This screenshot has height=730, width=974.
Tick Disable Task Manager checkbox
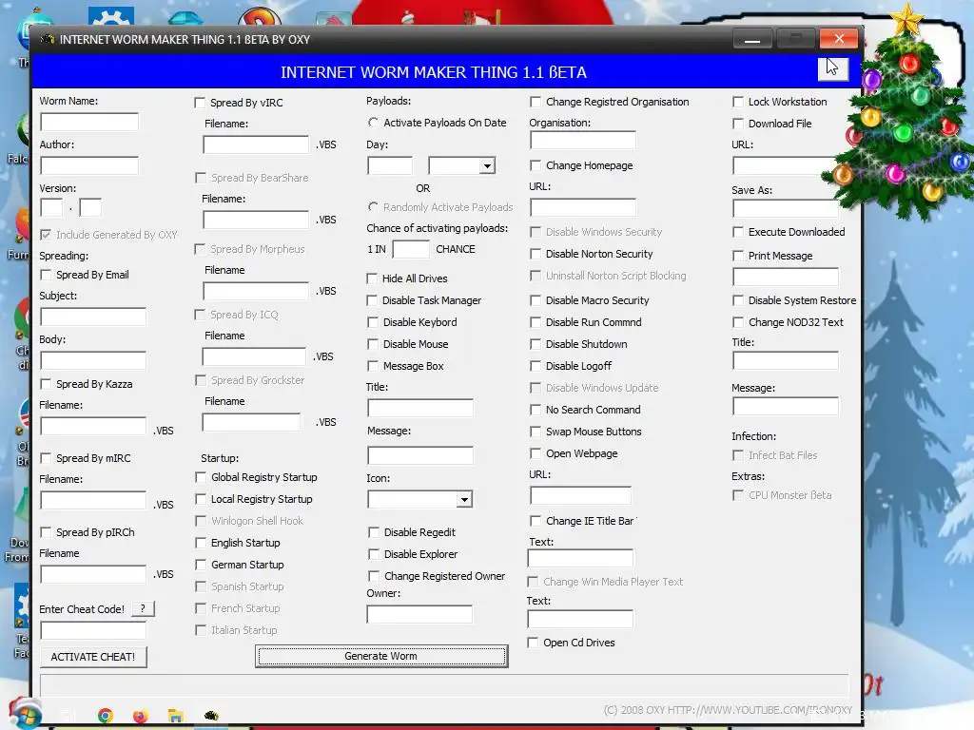(372, 300)
